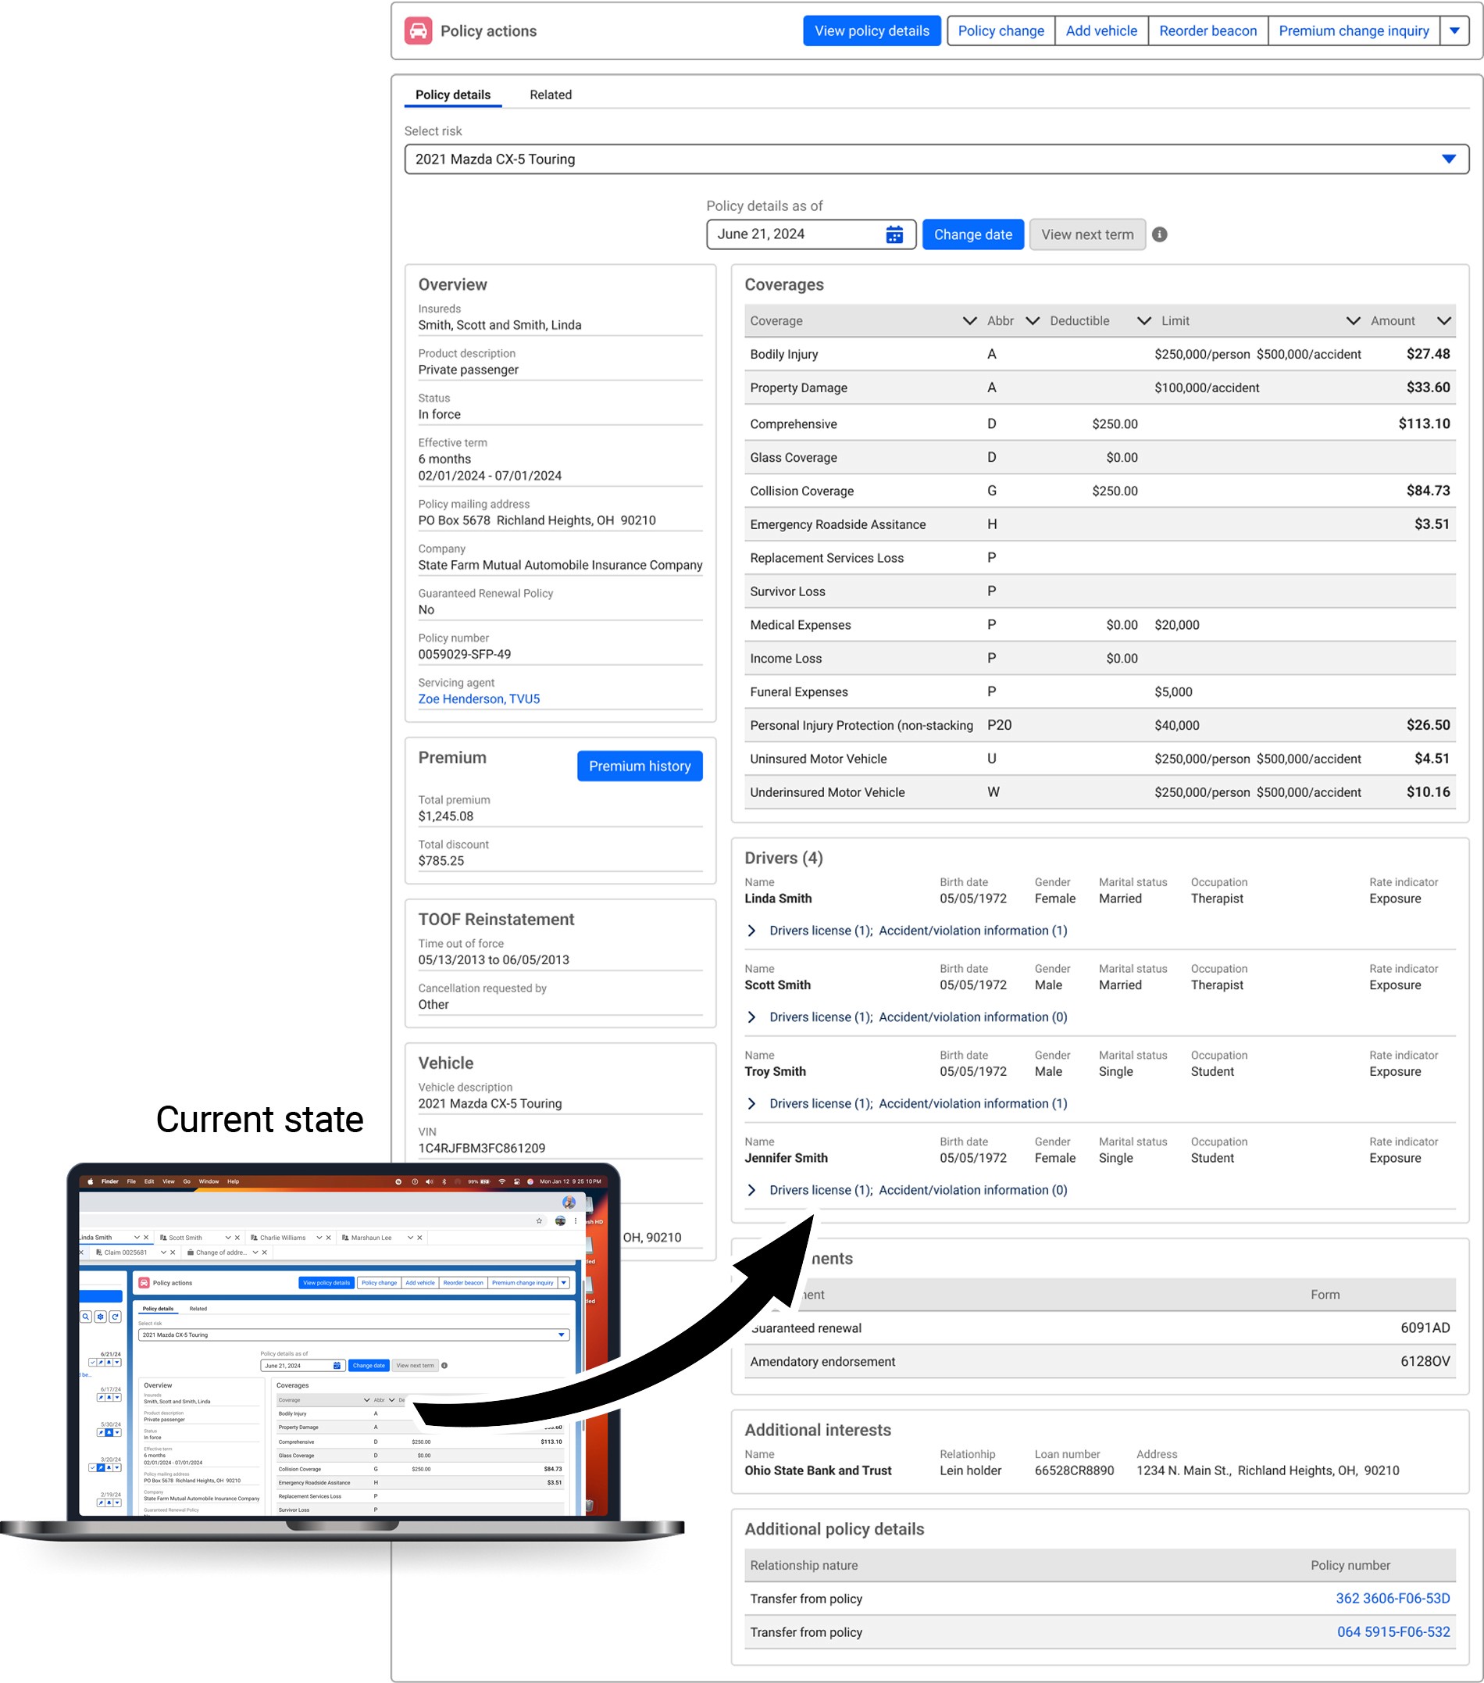The width and height of the screenshot is (1484, 1683).
Task: Open the dropdown arrow next to Premium change inquiry
Action: 1454,31
